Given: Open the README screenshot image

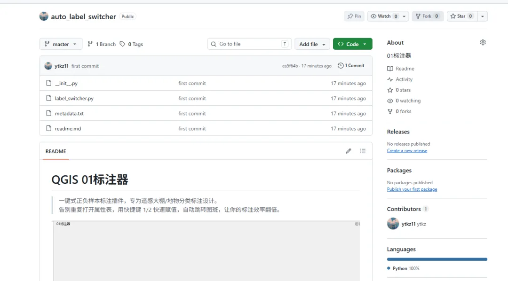Looking at the screenshot, I should [x=206, y=251].
